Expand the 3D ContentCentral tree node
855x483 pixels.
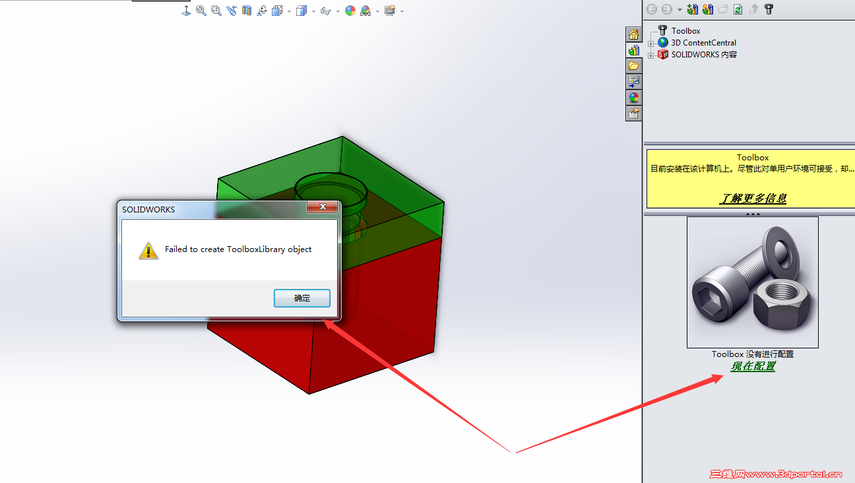pyautogui.click(x=650, y=44)
